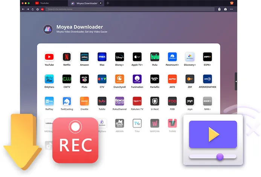Screen dimensions: 261x177
Task: Select the Pluto TV icon
Action: point(84,79)
